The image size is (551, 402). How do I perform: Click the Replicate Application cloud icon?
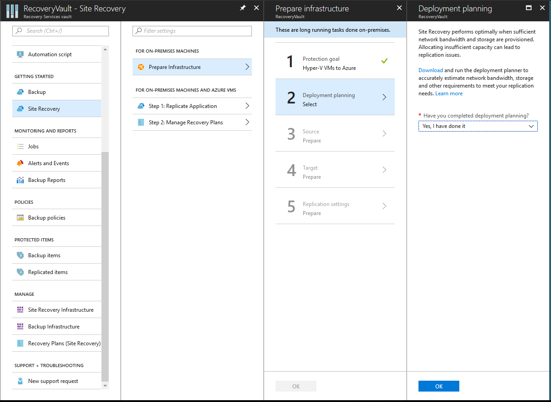click(x=141, y=106)
